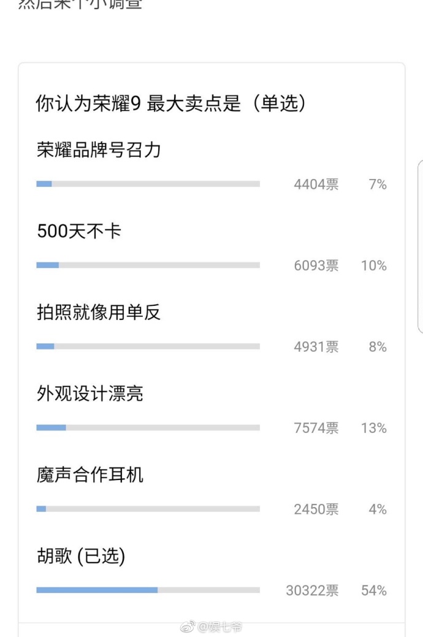Image resolution: width=423 pixels, height=637 pixels.
Task: Click the scrollbar handle at right edge
Action: 421,246
